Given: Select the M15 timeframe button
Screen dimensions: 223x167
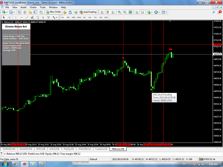Looking at the screenshot, I should [x=74, y=17].
